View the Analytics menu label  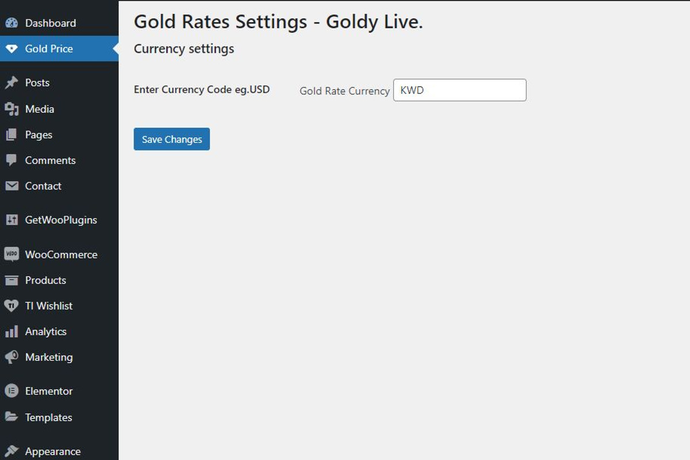click(46, 332)
